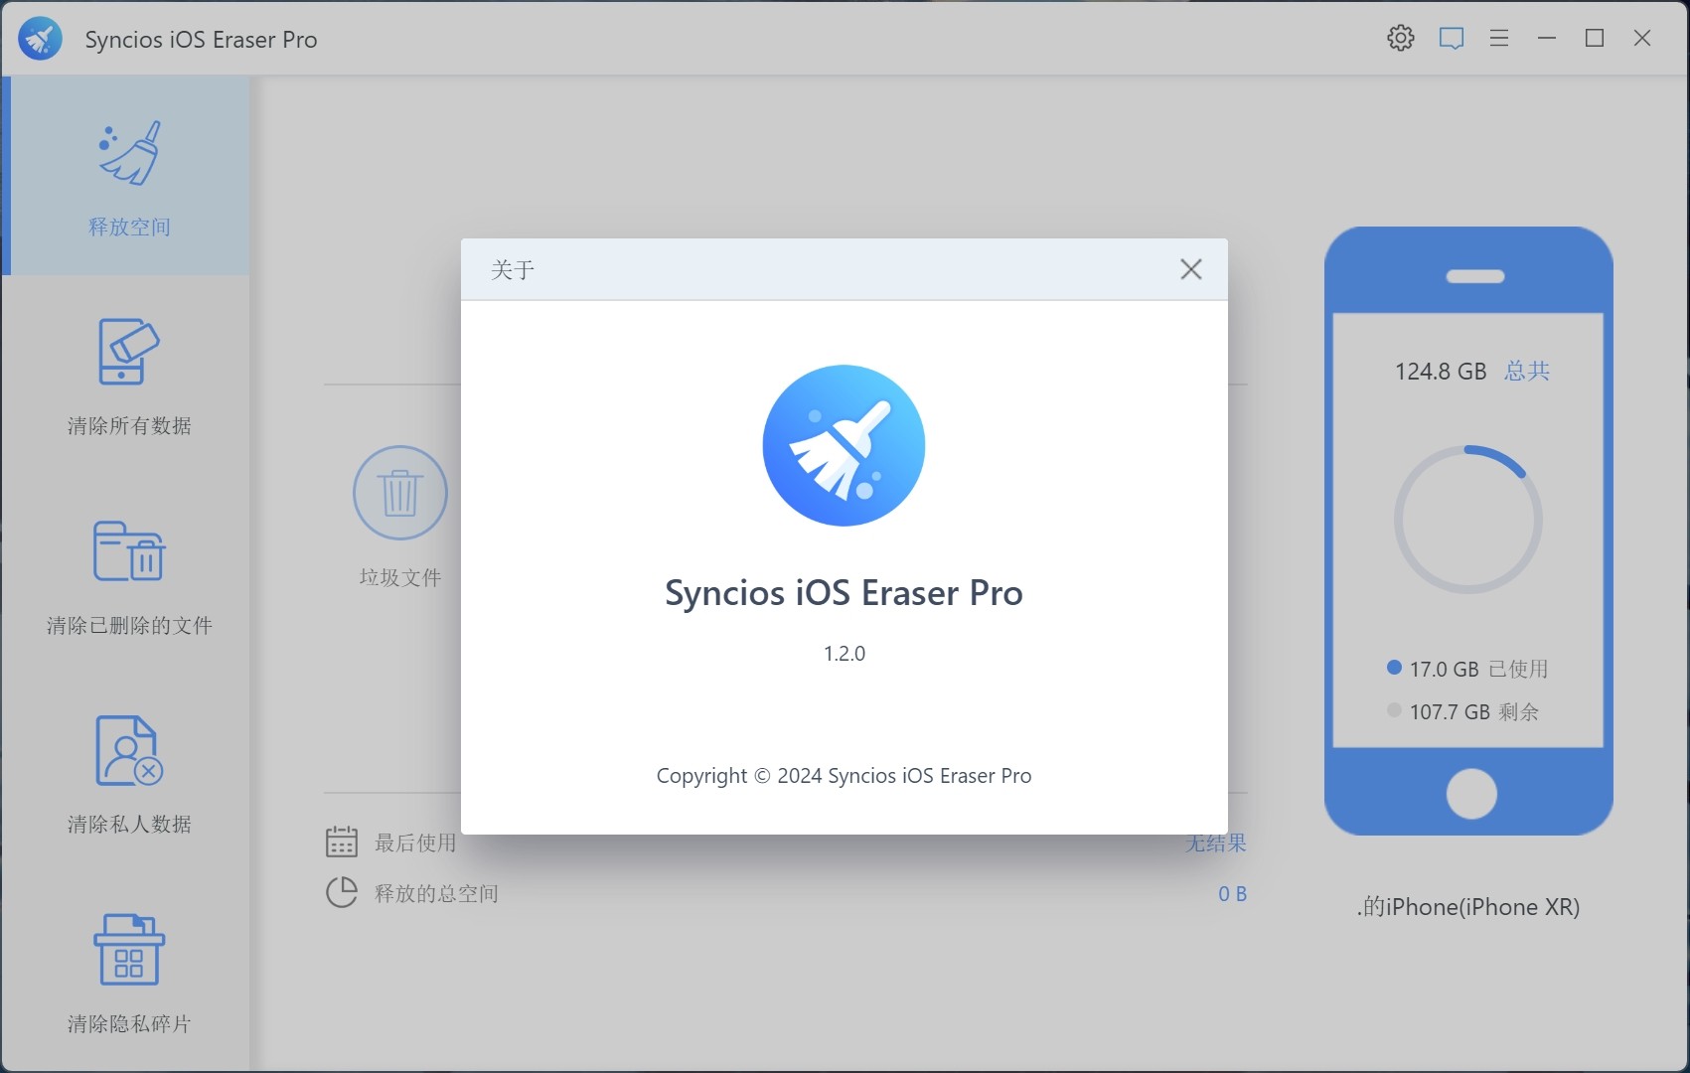Screen dimensions: 1690x1073
Task: Select 清除所有数据 in the sidebar
Action: click(x=128, y=376)
